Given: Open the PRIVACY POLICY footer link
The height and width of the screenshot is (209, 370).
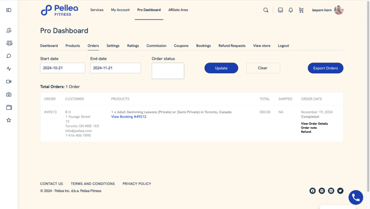Looking at the screenshot, I should [137, 183].
